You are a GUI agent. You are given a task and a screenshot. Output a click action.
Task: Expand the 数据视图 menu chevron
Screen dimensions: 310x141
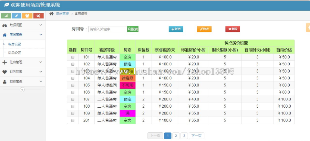tap(41, 25)
